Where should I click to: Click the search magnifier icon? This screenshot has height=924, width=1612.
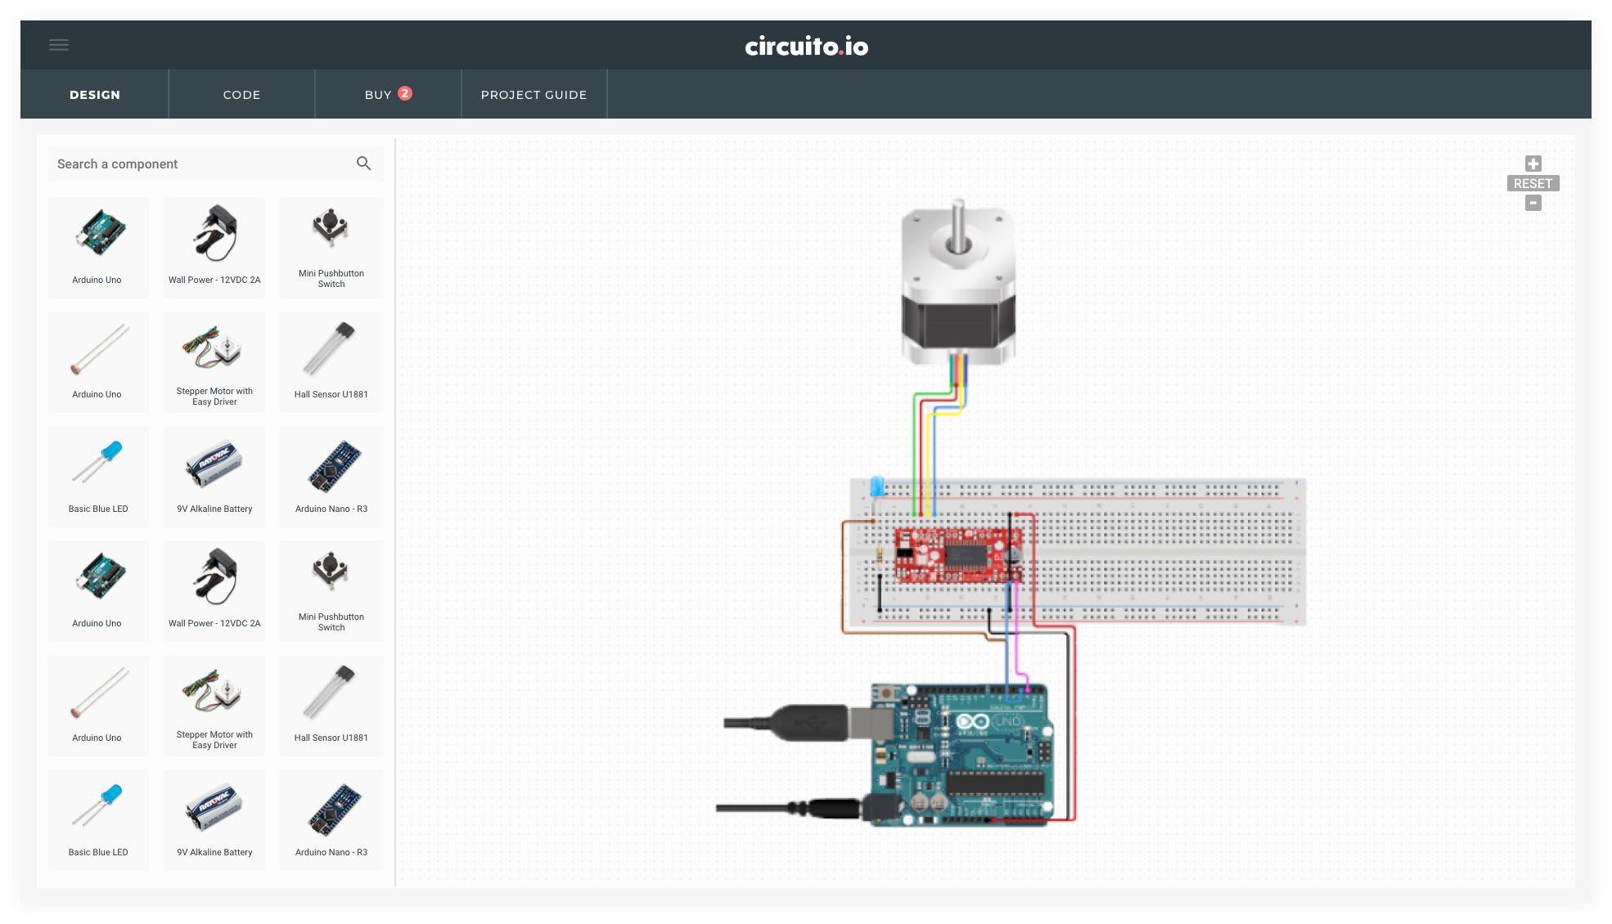363,164
